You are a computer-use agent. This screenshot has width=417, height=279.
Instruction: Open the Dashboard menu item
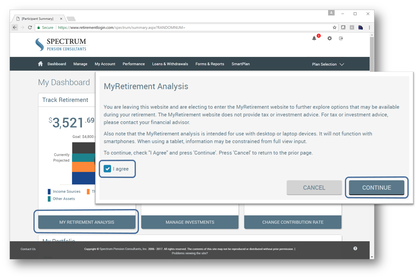(x=57, y=64)
